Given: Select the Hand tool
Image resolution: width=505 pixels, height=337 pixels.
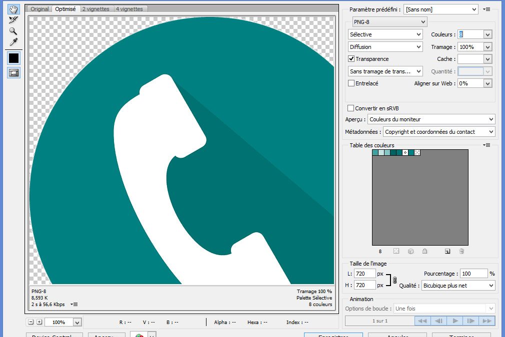Looking at the screenshot, I should pos(13,9).
